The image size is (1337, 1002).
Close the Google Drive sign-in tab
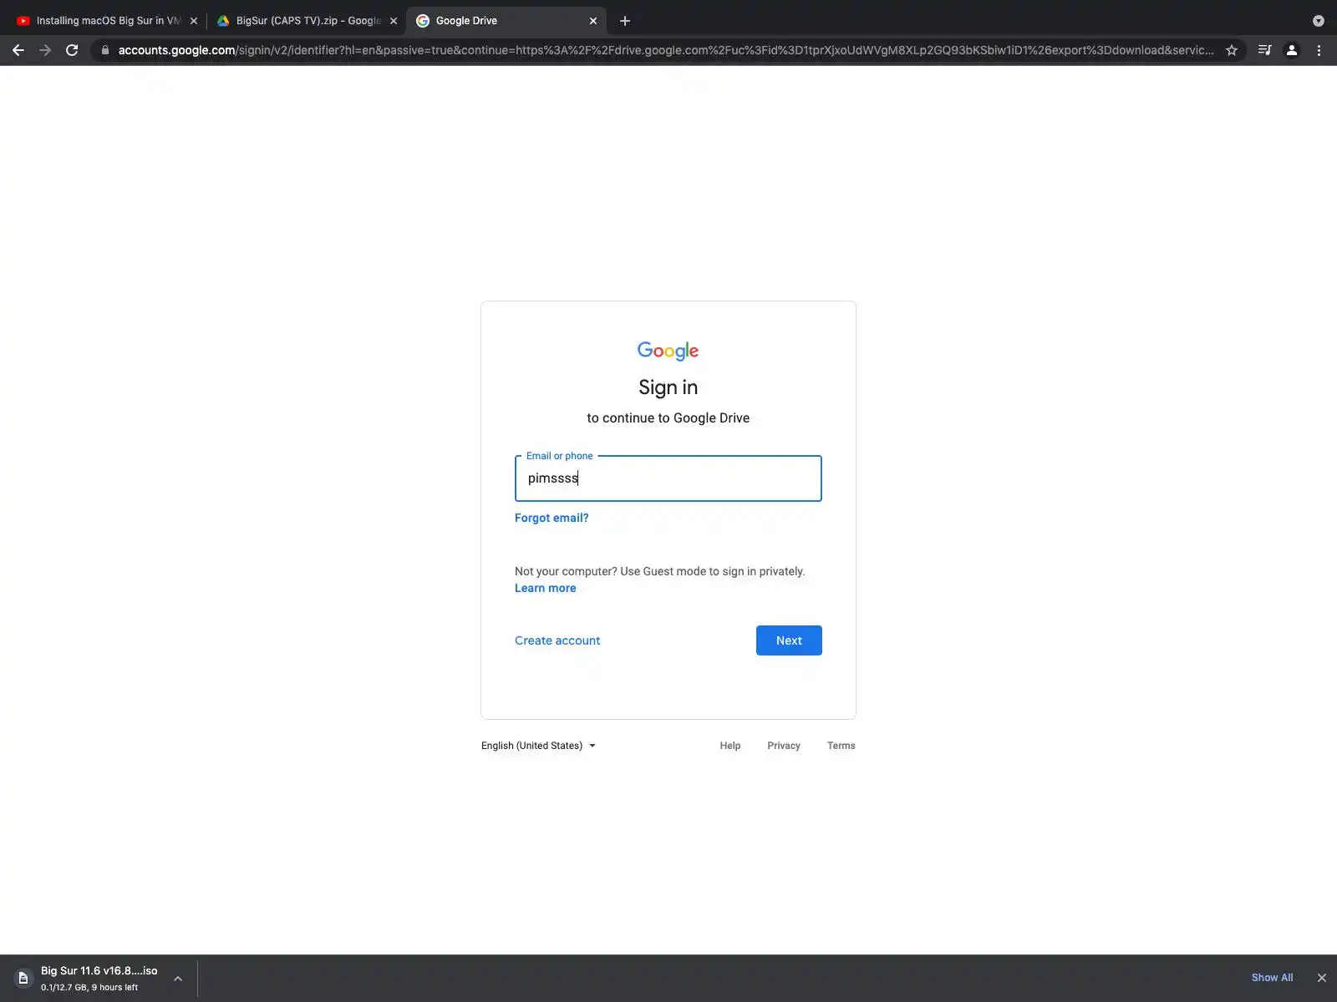pyautogui.click(x=593, y=21)
